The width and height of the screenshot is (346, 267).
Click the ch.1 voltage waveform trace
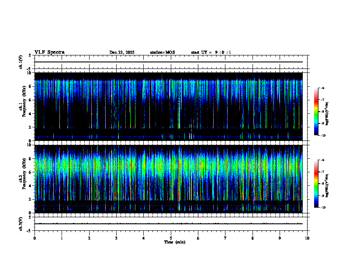(x=169, y=62)
